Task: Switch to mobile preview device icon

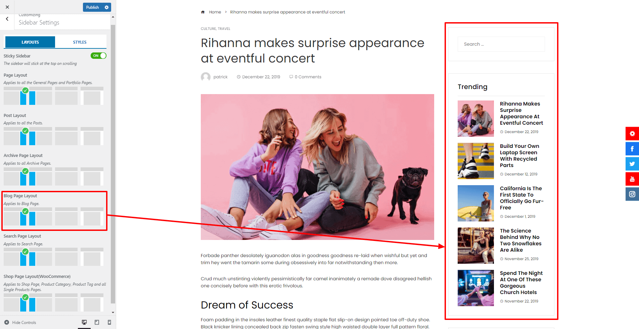Action: (109, 322)
